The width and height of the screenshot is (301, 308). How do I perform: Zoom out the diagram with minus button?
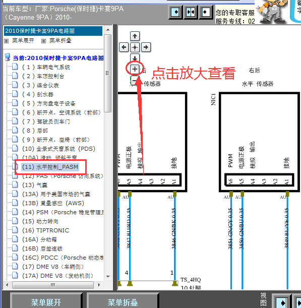[135, 80]
